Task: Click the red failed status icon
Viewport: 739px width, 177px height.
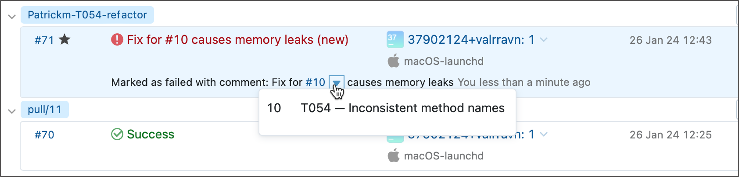Action: click(x=117, y=40)
